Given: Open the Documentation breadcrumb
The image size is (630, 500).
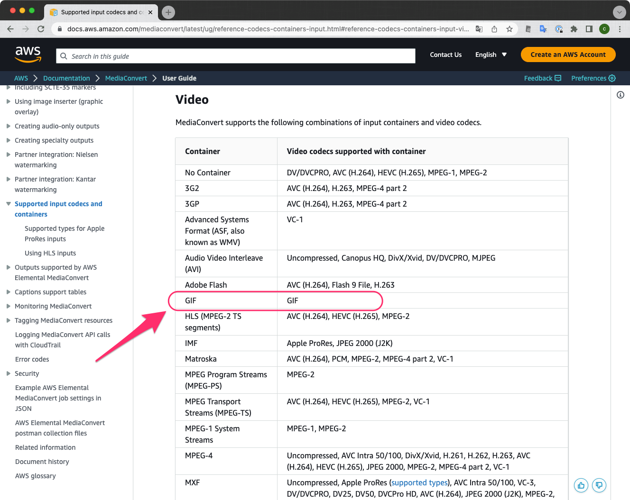Looking at the screenshot, I should click(x=66, y=78).
